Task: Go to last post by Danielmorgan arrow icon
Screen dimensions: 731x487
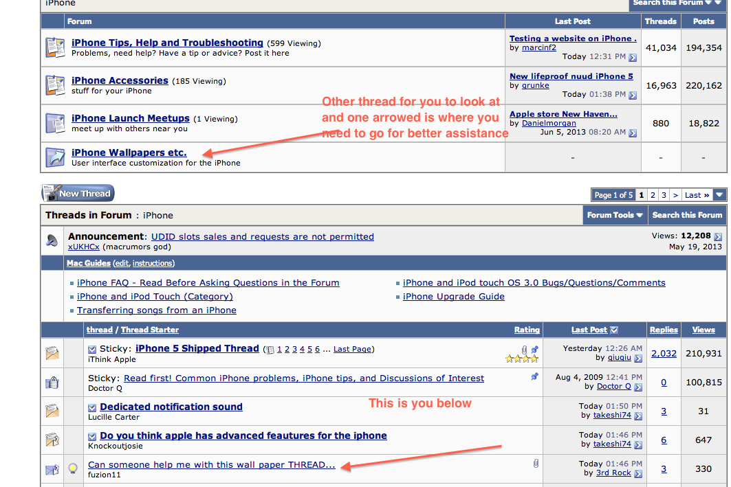Action: coord(633,133)
